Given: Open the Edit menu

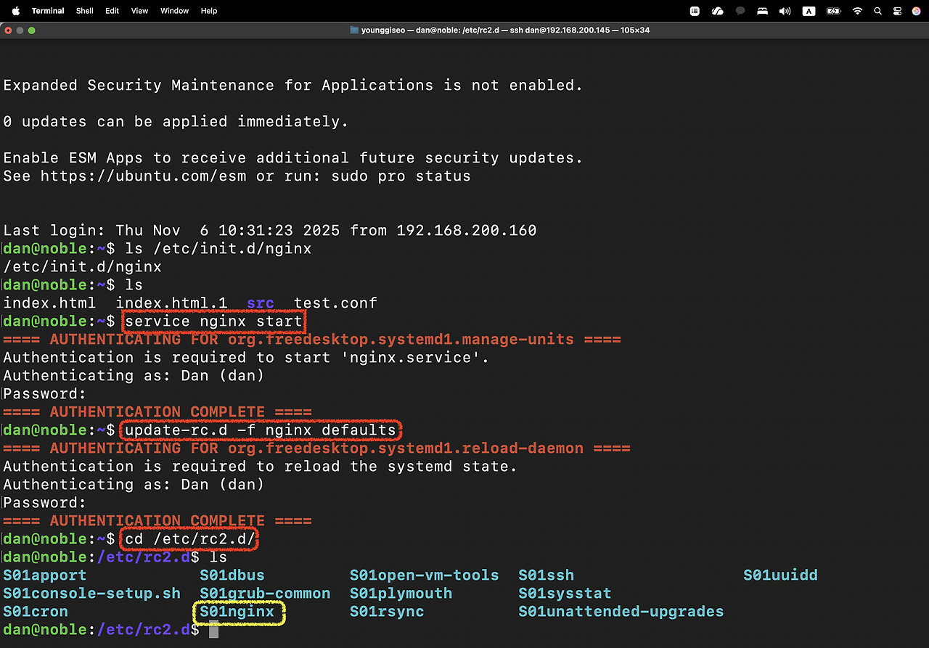Looking at the screenshot, I should [x=112, y=11].
